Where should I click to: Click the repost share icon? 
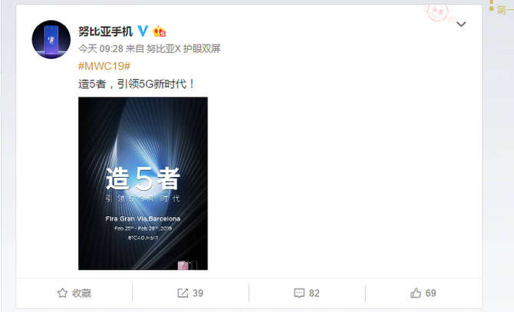point(183,293)
